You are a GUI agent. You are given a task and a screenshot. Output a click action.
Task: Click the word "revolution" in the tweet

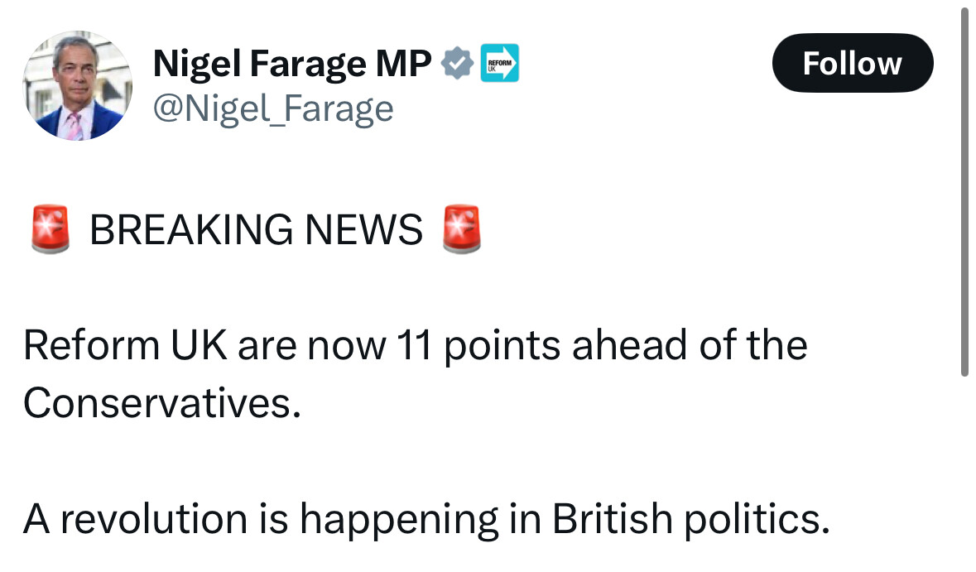[x=154, y=518]
